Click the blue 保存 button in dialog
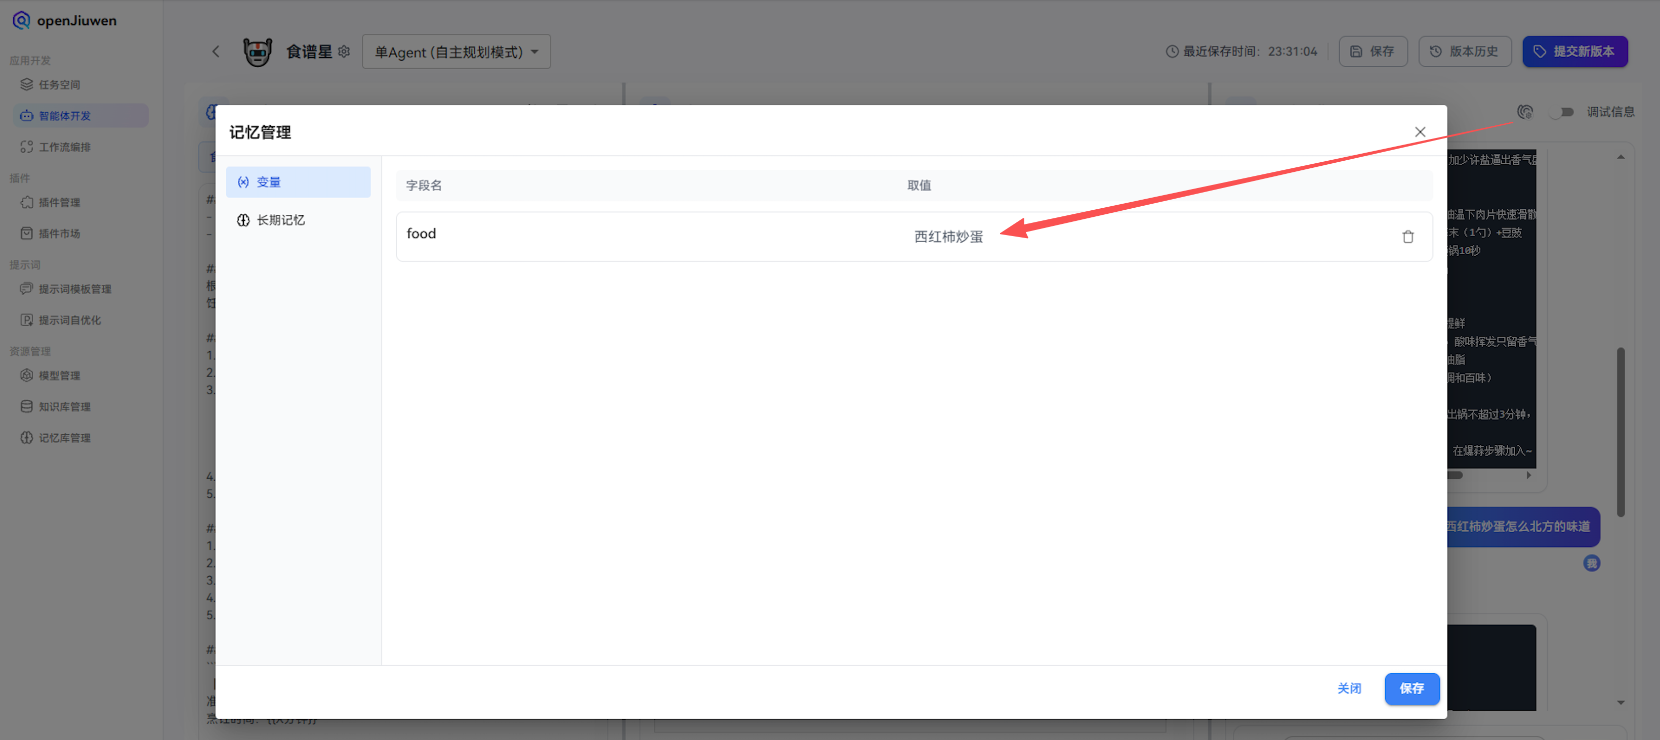The width and height of the screenshot is (1660, 740). pos(1412,688)
